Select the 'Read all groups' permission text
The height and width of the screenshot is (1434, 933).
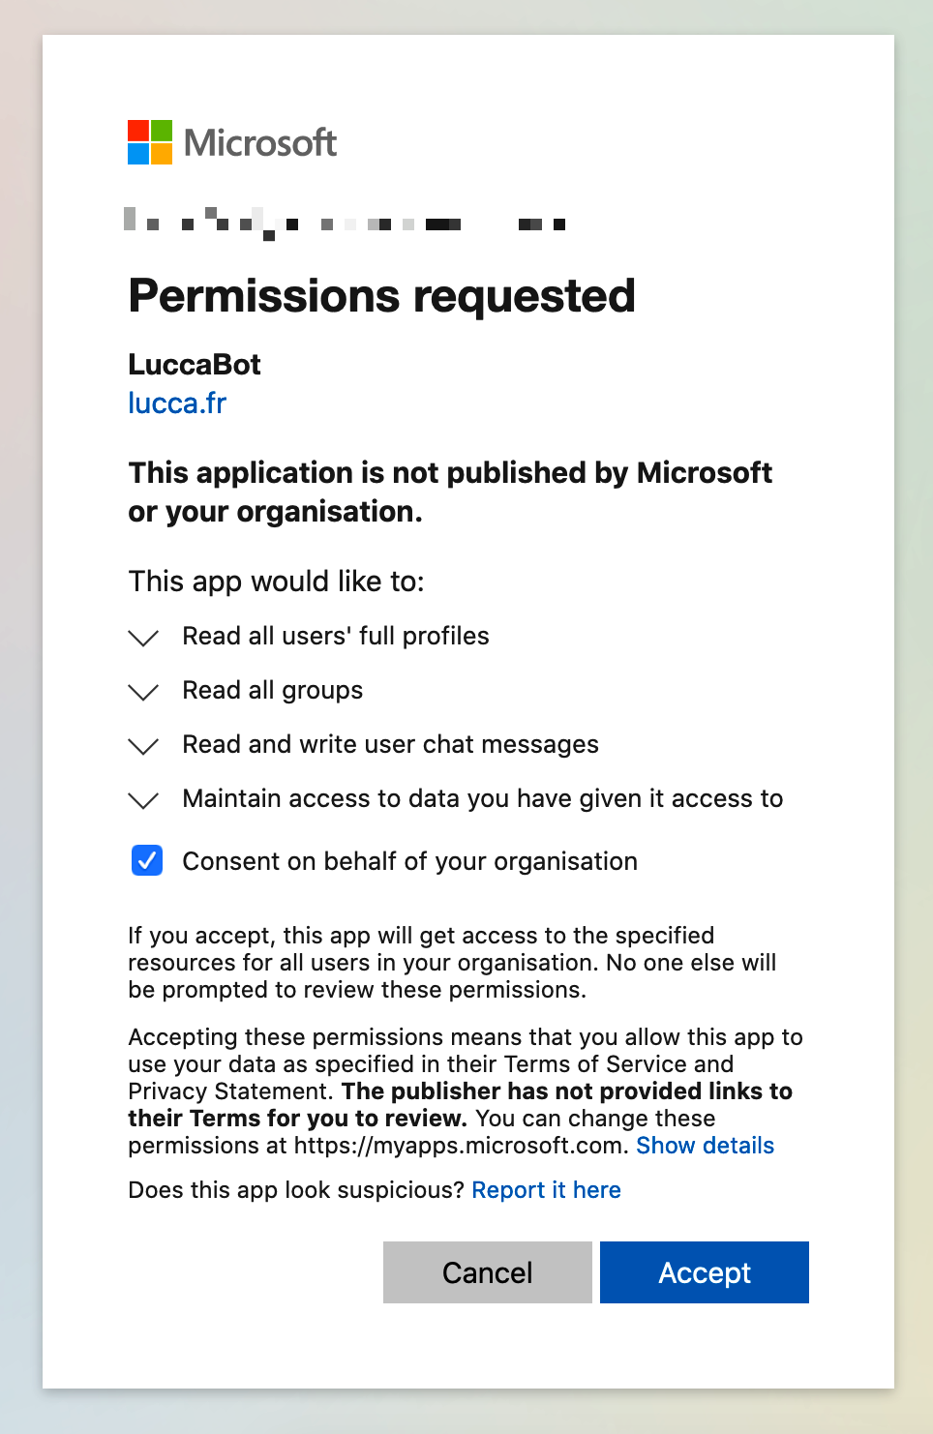[273, 690]
